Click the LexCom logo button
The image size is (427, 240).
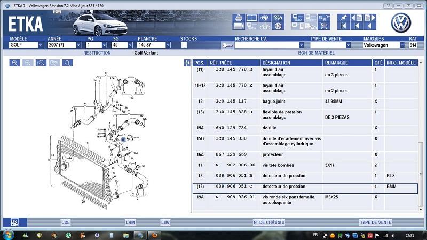tap(15, 222)
